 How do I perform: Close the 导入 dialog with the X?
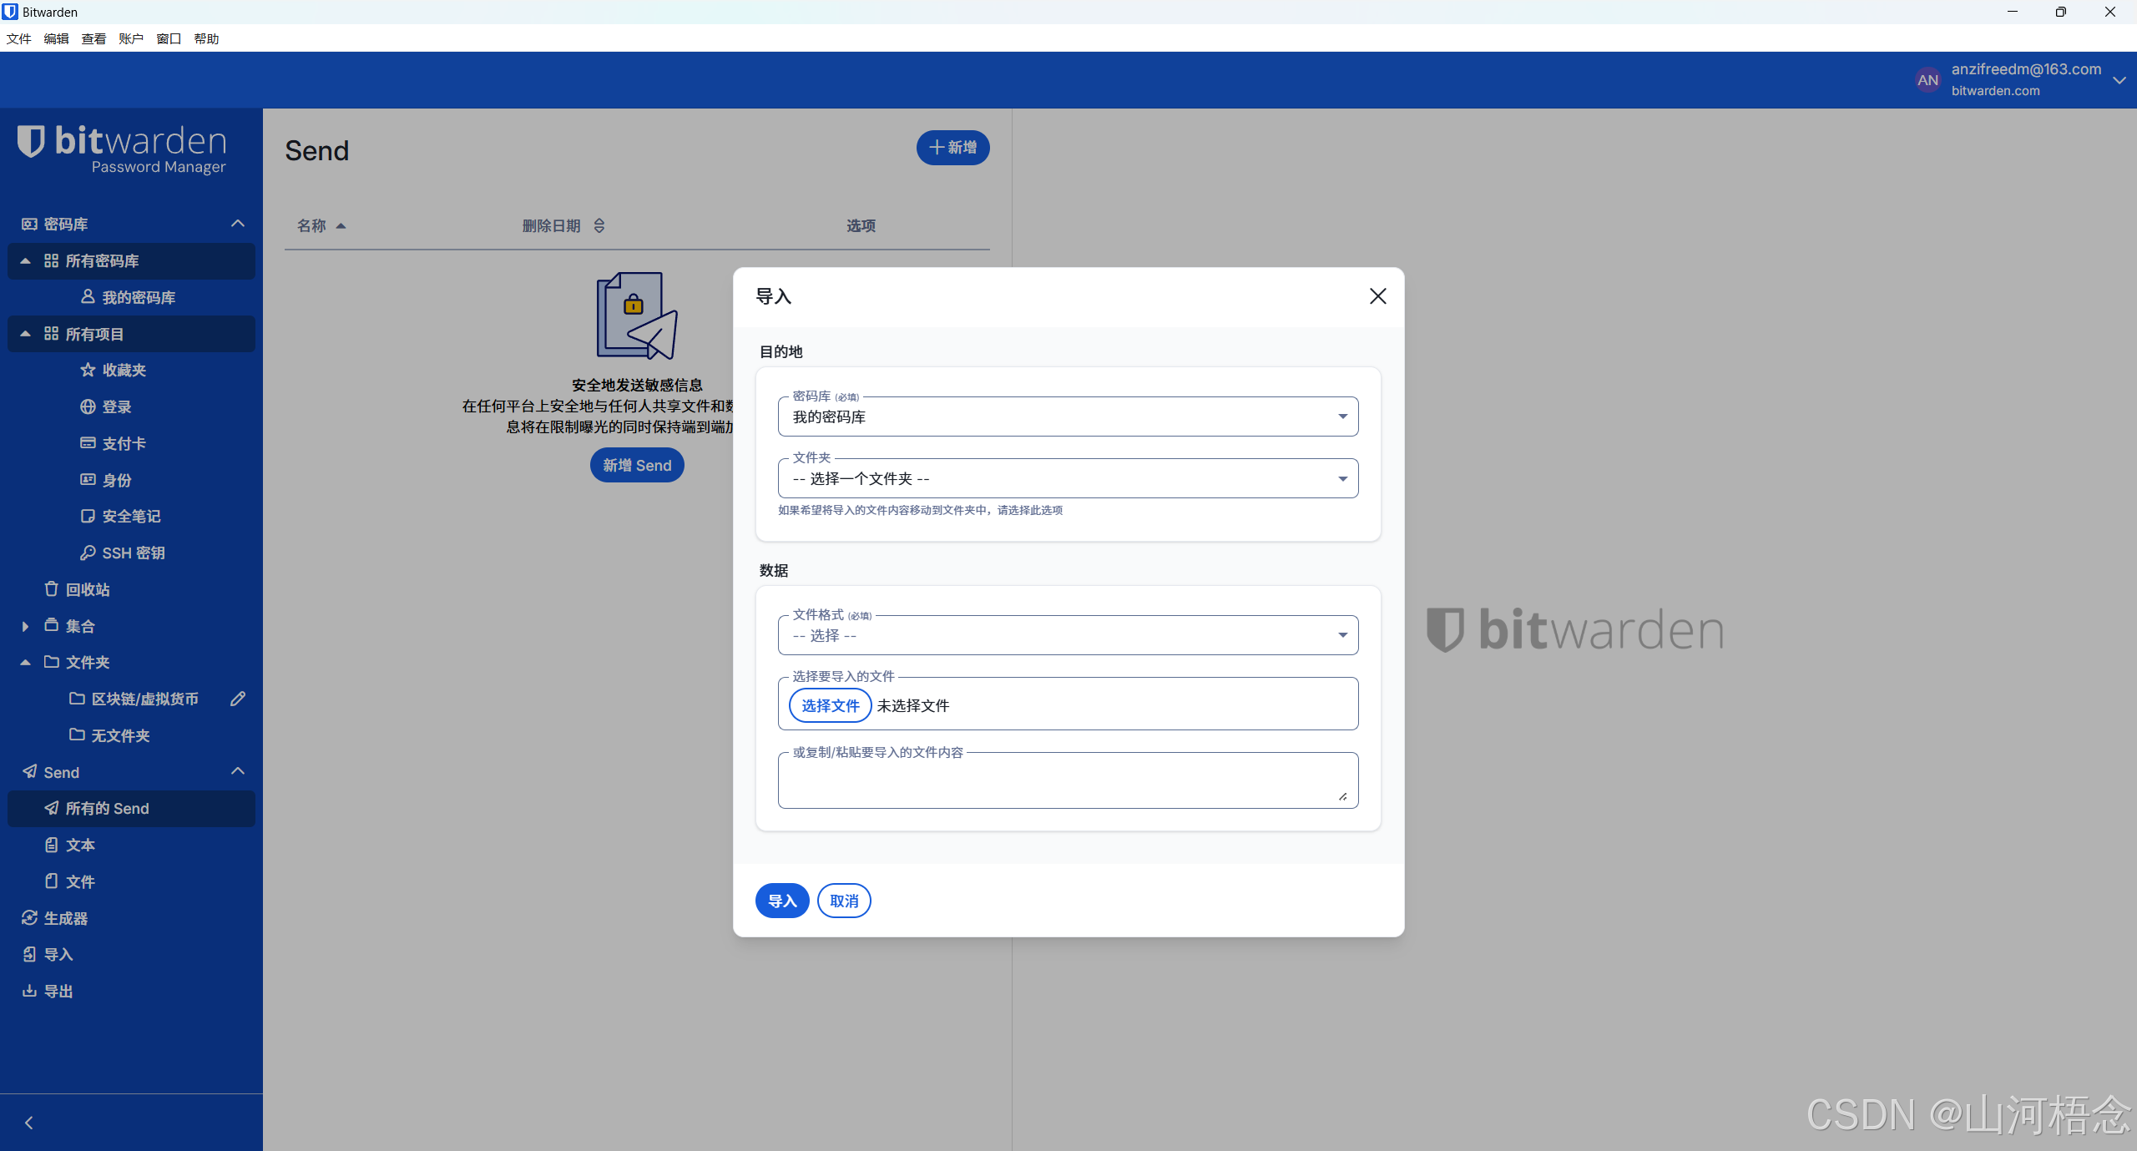click(1377, 296)
